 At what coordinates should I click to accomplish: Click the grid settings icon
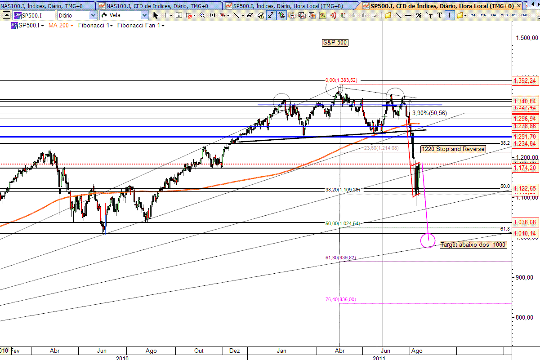click(189, 15)
